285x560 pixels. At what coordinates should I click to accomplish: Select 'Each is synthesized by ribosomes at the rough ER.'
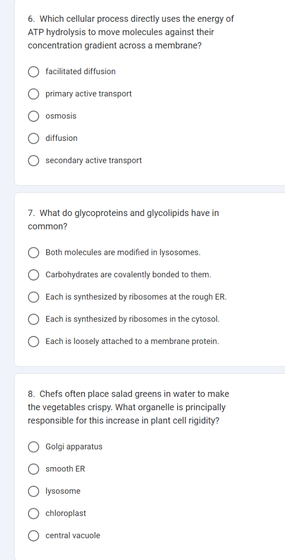[33, 297]
